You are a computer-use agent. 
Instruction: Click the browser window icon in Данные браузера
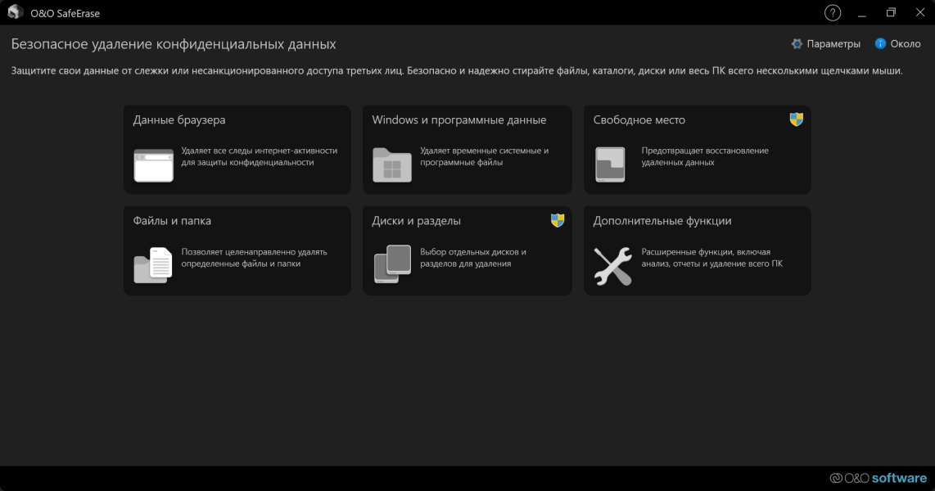click(x=153, y=165)
